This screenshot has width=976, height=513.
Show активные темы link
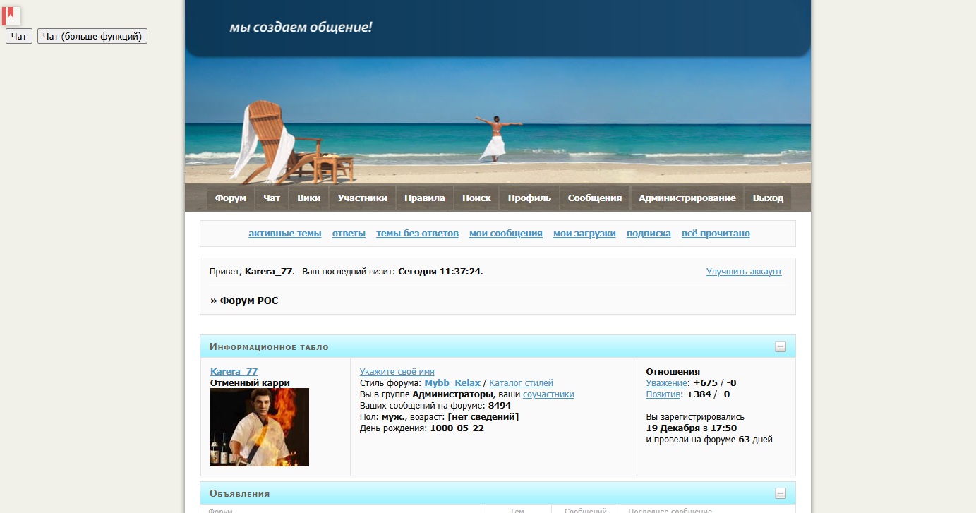click(x=285, y=234)
